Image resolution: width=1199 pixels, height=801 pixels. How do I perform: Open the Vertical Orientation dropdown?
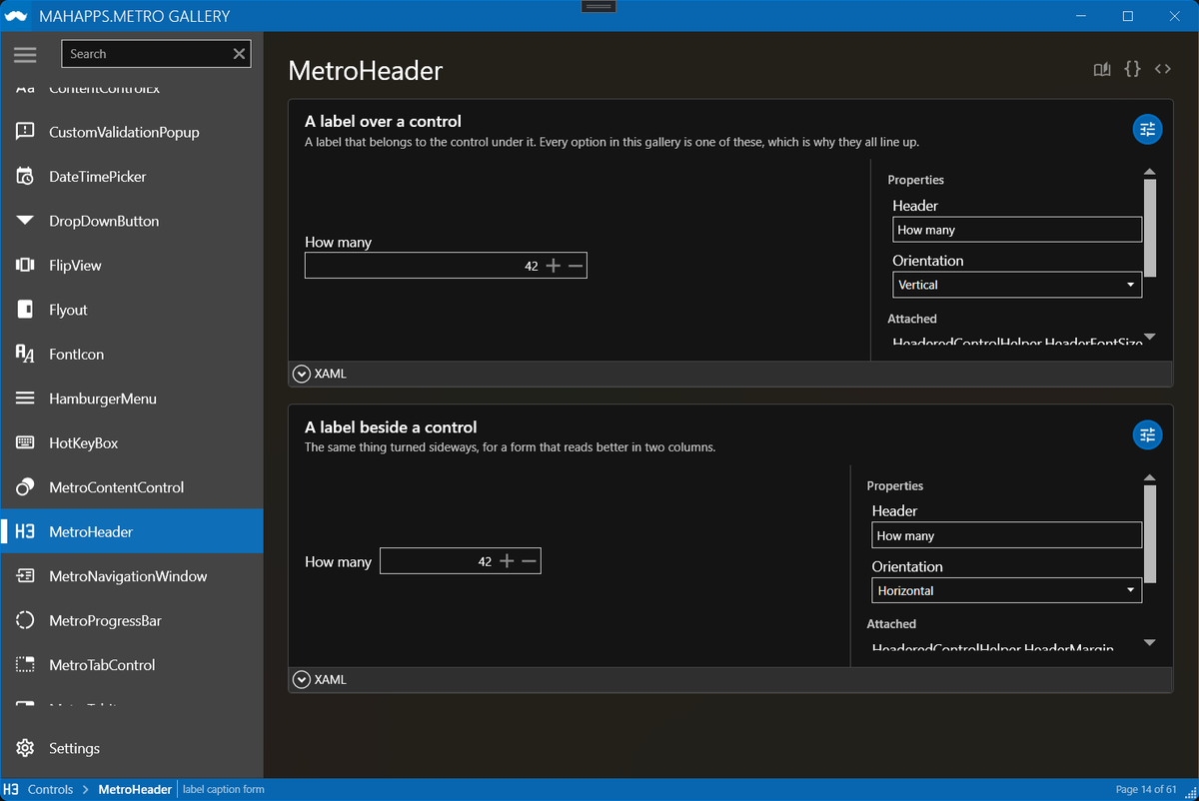(1017, 285)
